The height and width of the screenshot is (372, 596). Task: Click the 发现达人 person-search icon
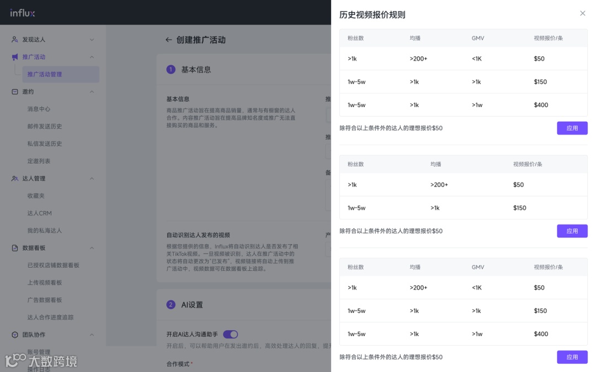tap(14, 40)
